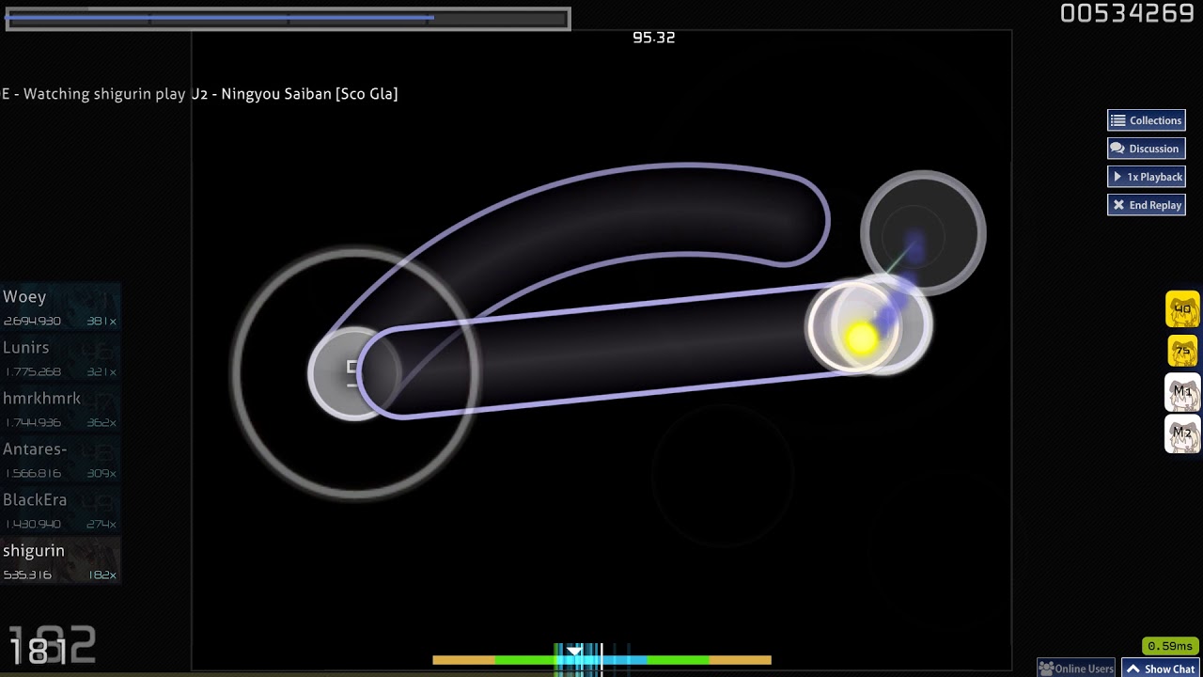
Task: Select hmrkhmrk leaderboard entry
Action: (x=60, y=409)
